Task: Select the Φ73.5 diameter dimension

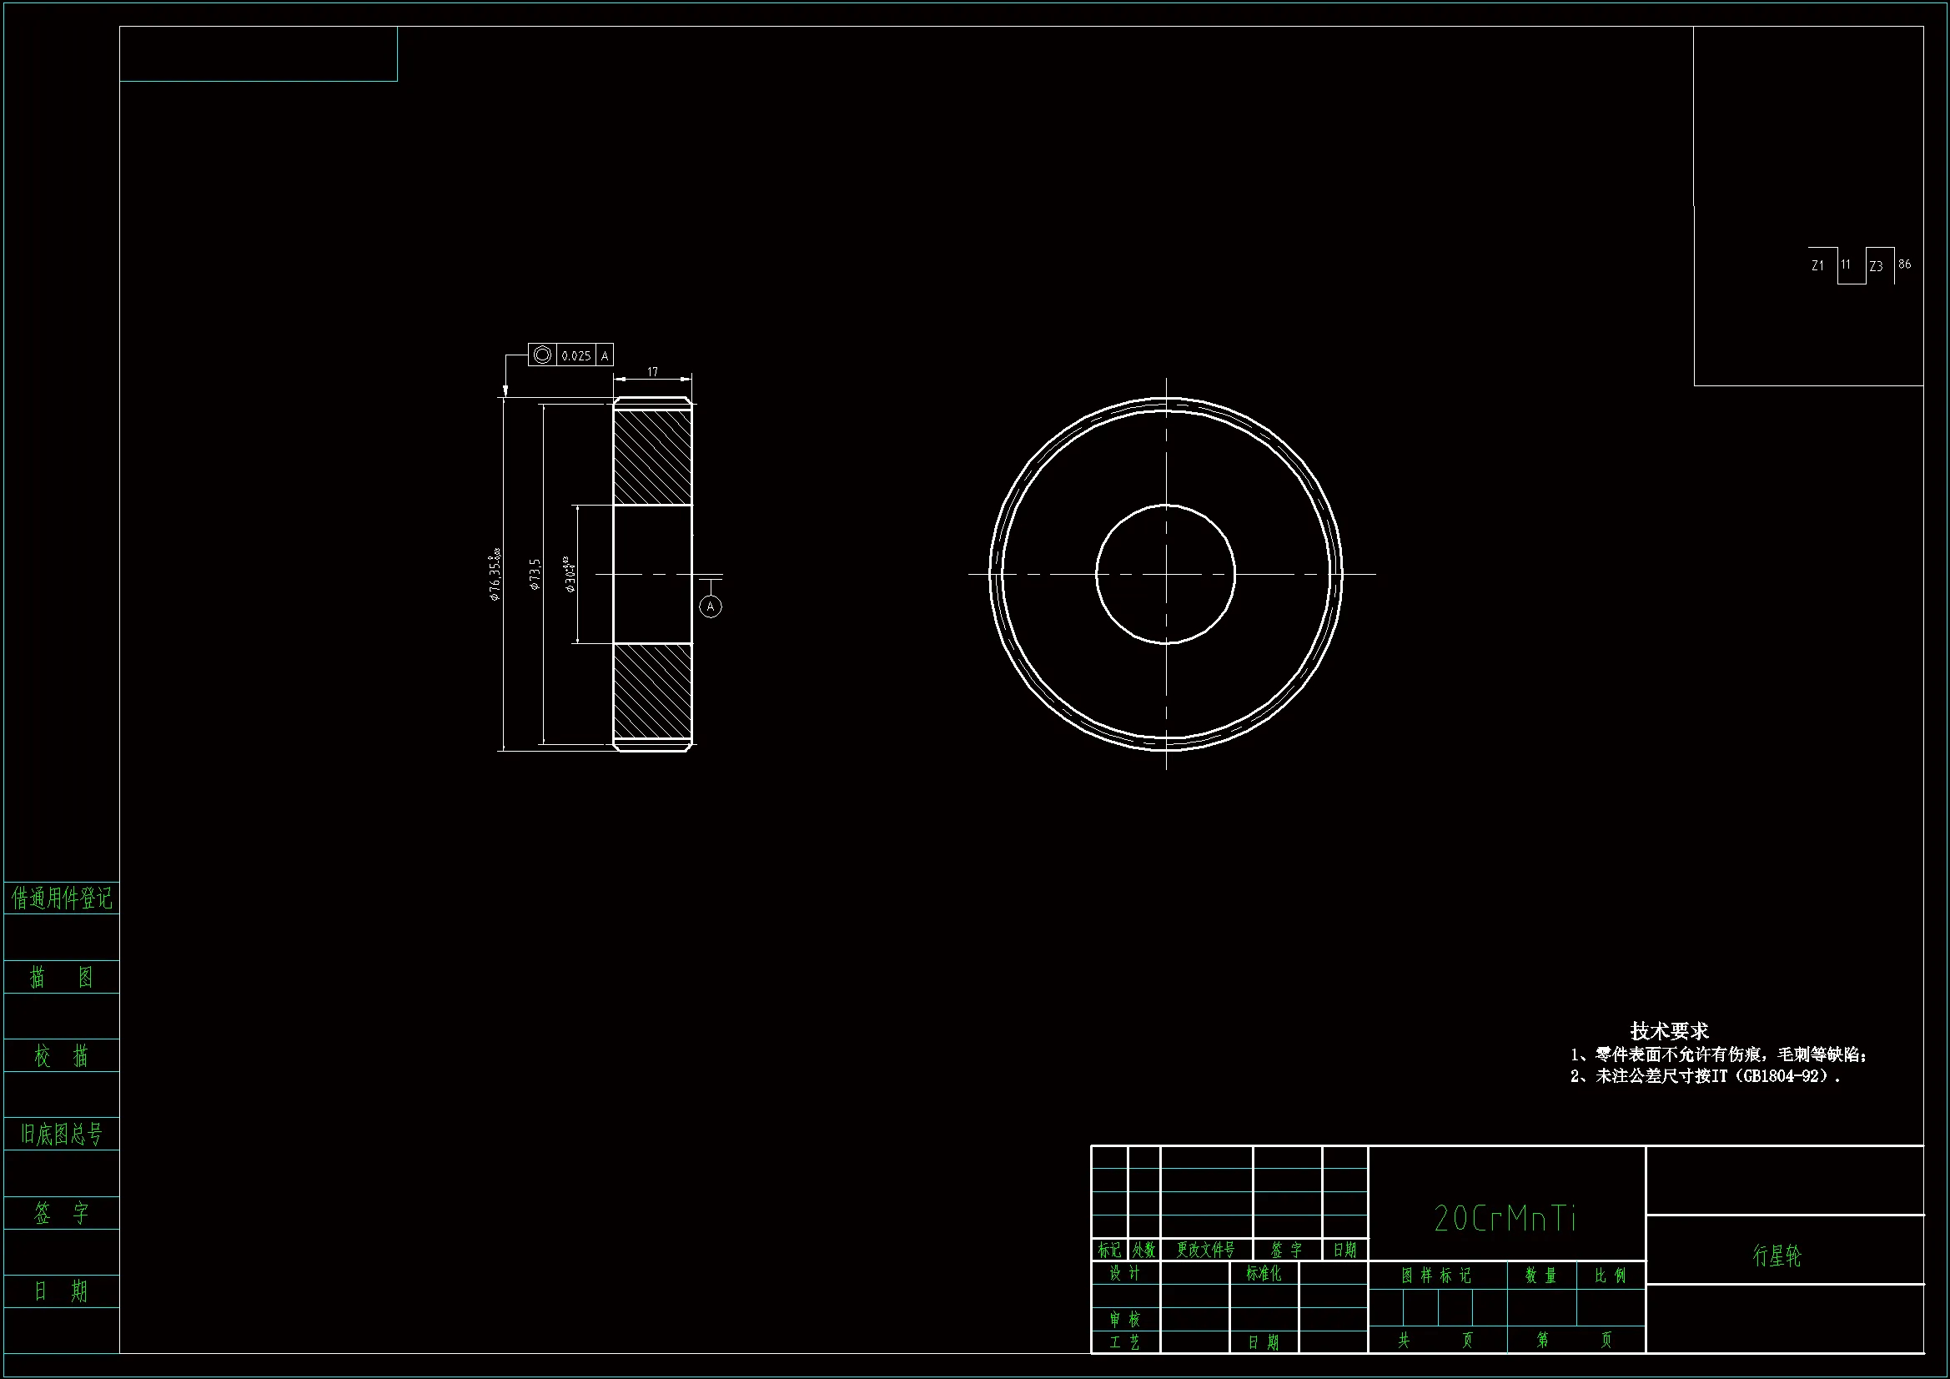Action: pos(535,574)
